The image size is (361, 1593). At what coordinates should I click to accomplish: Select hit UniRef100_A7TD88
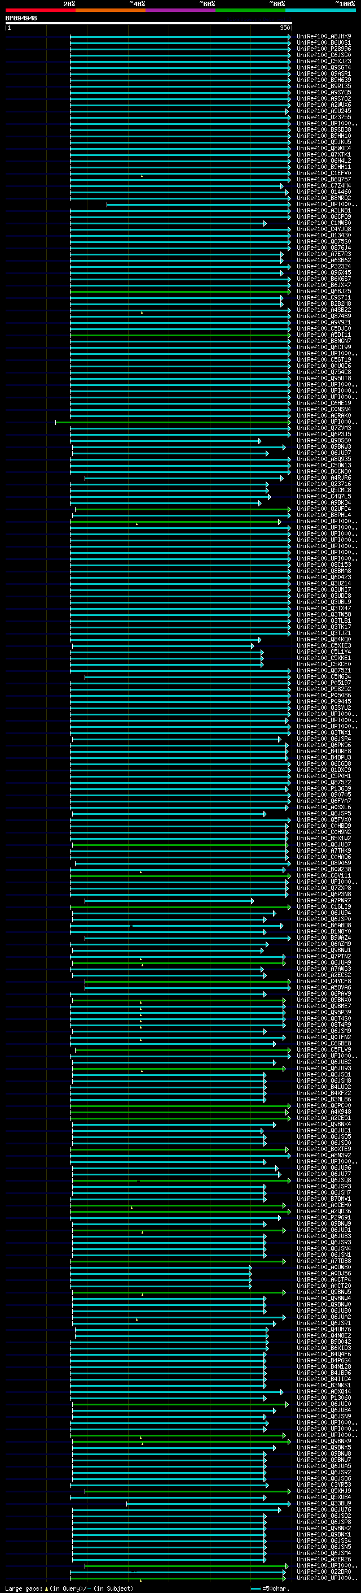click(324, 1261)
